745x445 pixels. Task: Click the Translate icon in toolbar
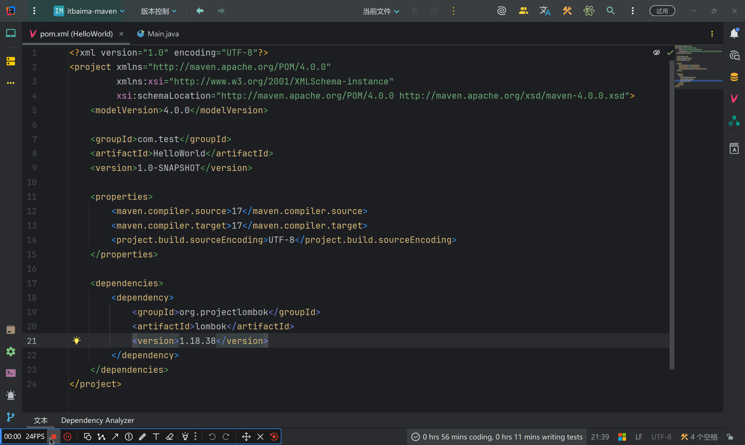545,11
